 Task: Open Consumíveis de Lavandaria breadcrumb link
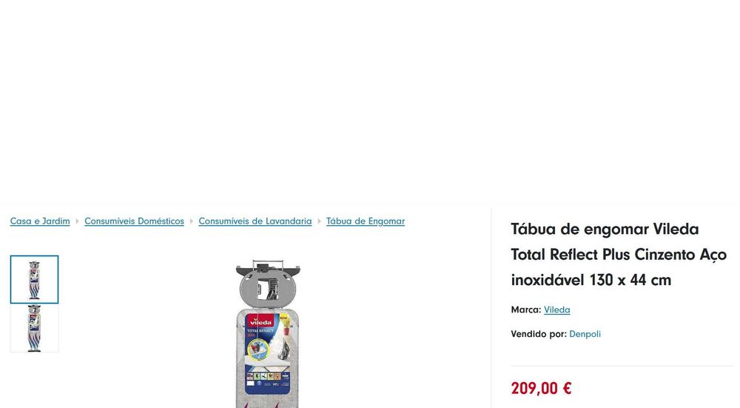click(x=255, y=221)
